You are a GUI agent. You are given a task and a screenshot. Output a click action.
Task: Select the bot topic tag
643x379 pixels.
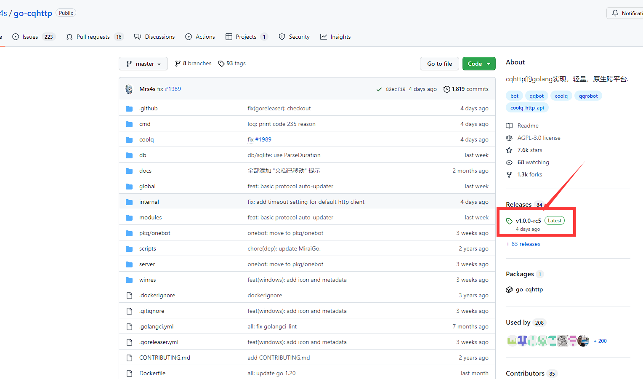coord(514,96)
